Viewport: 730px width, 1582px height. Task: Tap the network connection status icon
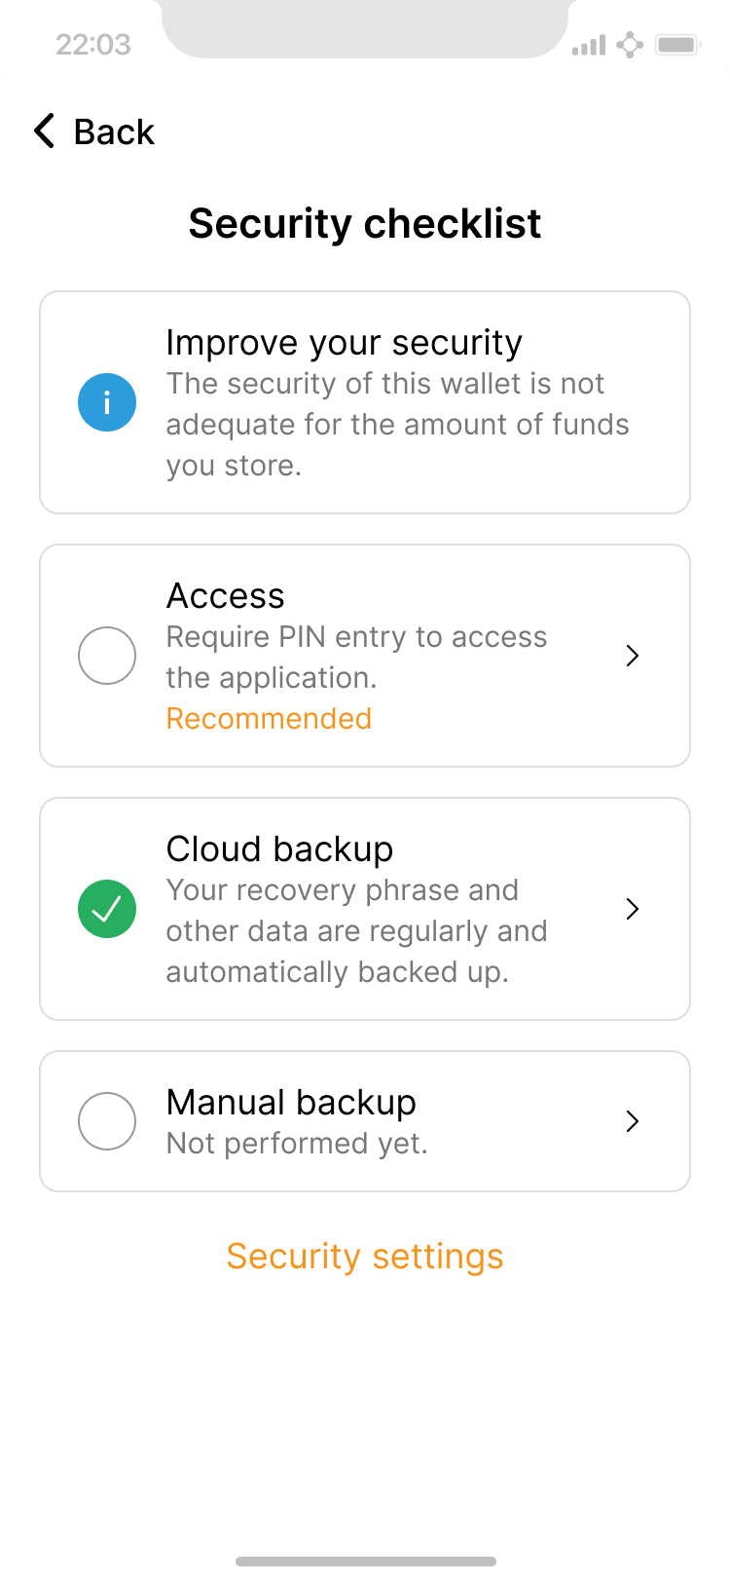pos(631,45)
